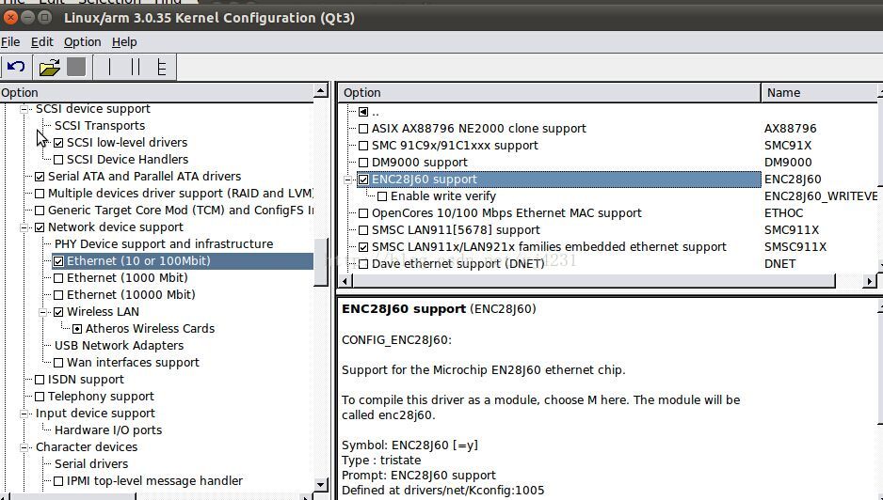Enable IPMI top-level message handler checkbox

point(58,481)
